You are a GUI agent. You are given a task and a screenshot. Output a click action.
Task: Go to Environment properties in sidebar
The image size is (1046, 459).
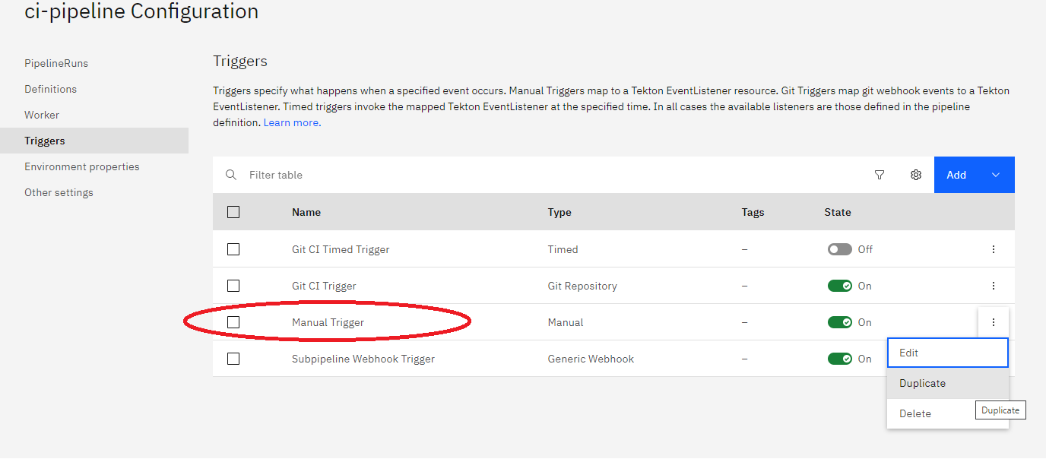[x=82, y=166]
